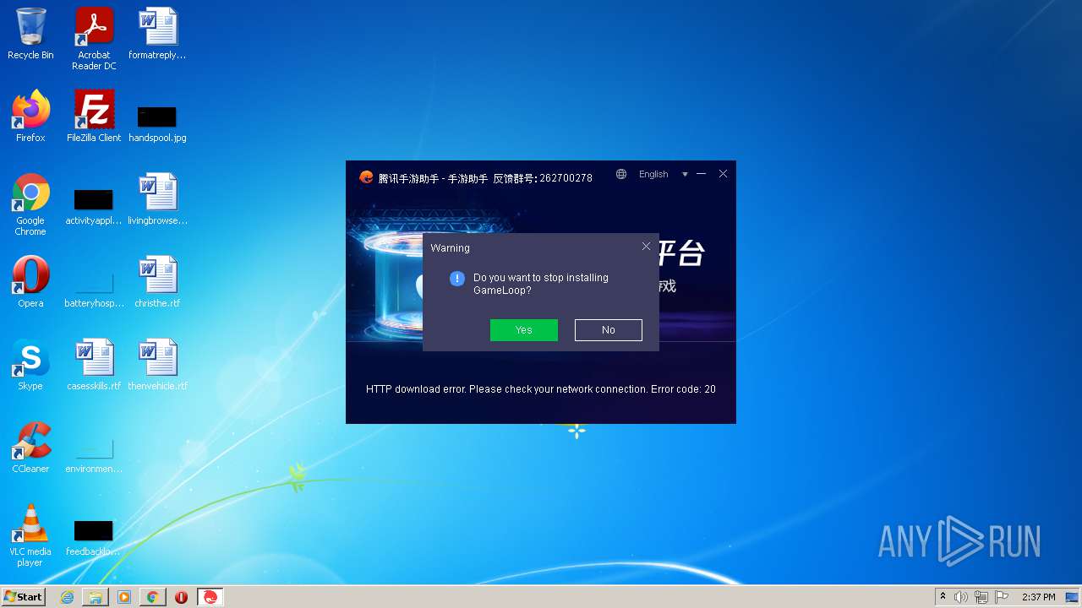1082x608 pixels.
Task: Select the environmen file icon
Action: click(94, 455)
